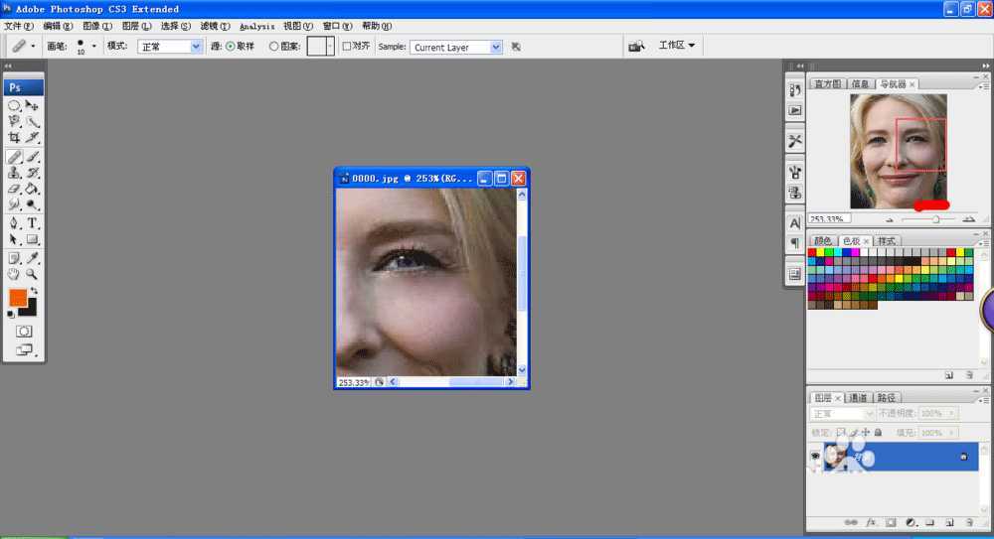Pick the Zoom magnifier tool

(32, 274)
